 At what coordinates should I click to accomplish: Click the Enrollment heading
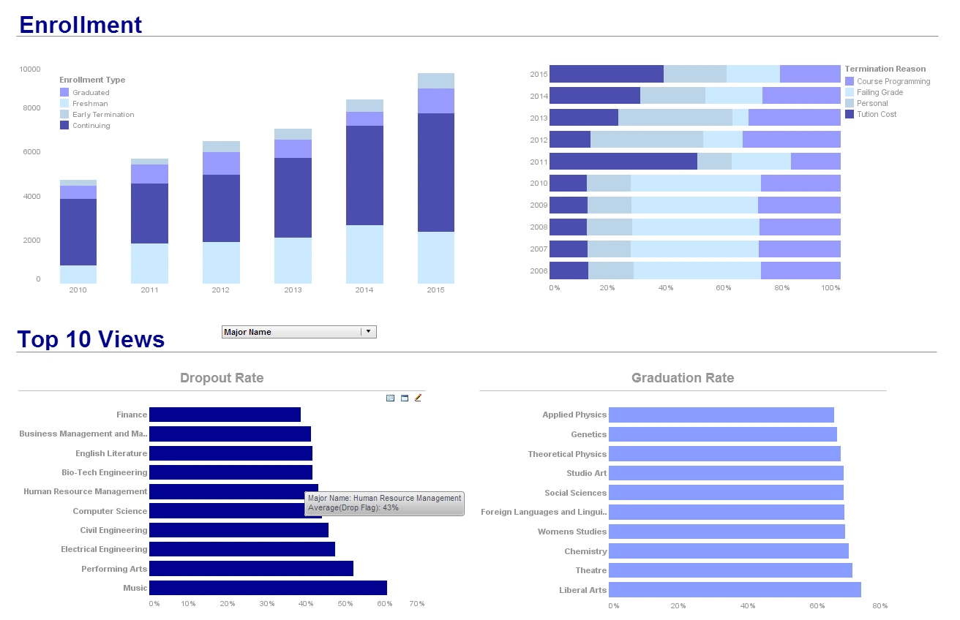point(80,24)
